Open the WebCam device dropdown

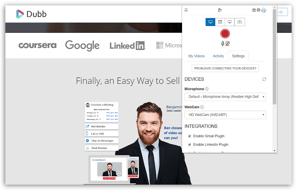225,115
